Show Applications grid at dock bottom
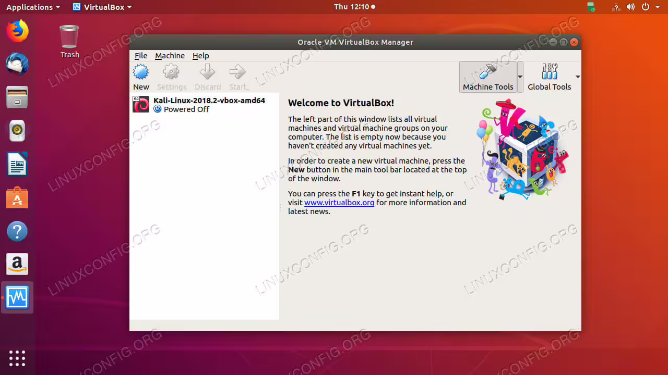Image resolution: width=668 pixels, height=375 pixels. click(17, 358)
